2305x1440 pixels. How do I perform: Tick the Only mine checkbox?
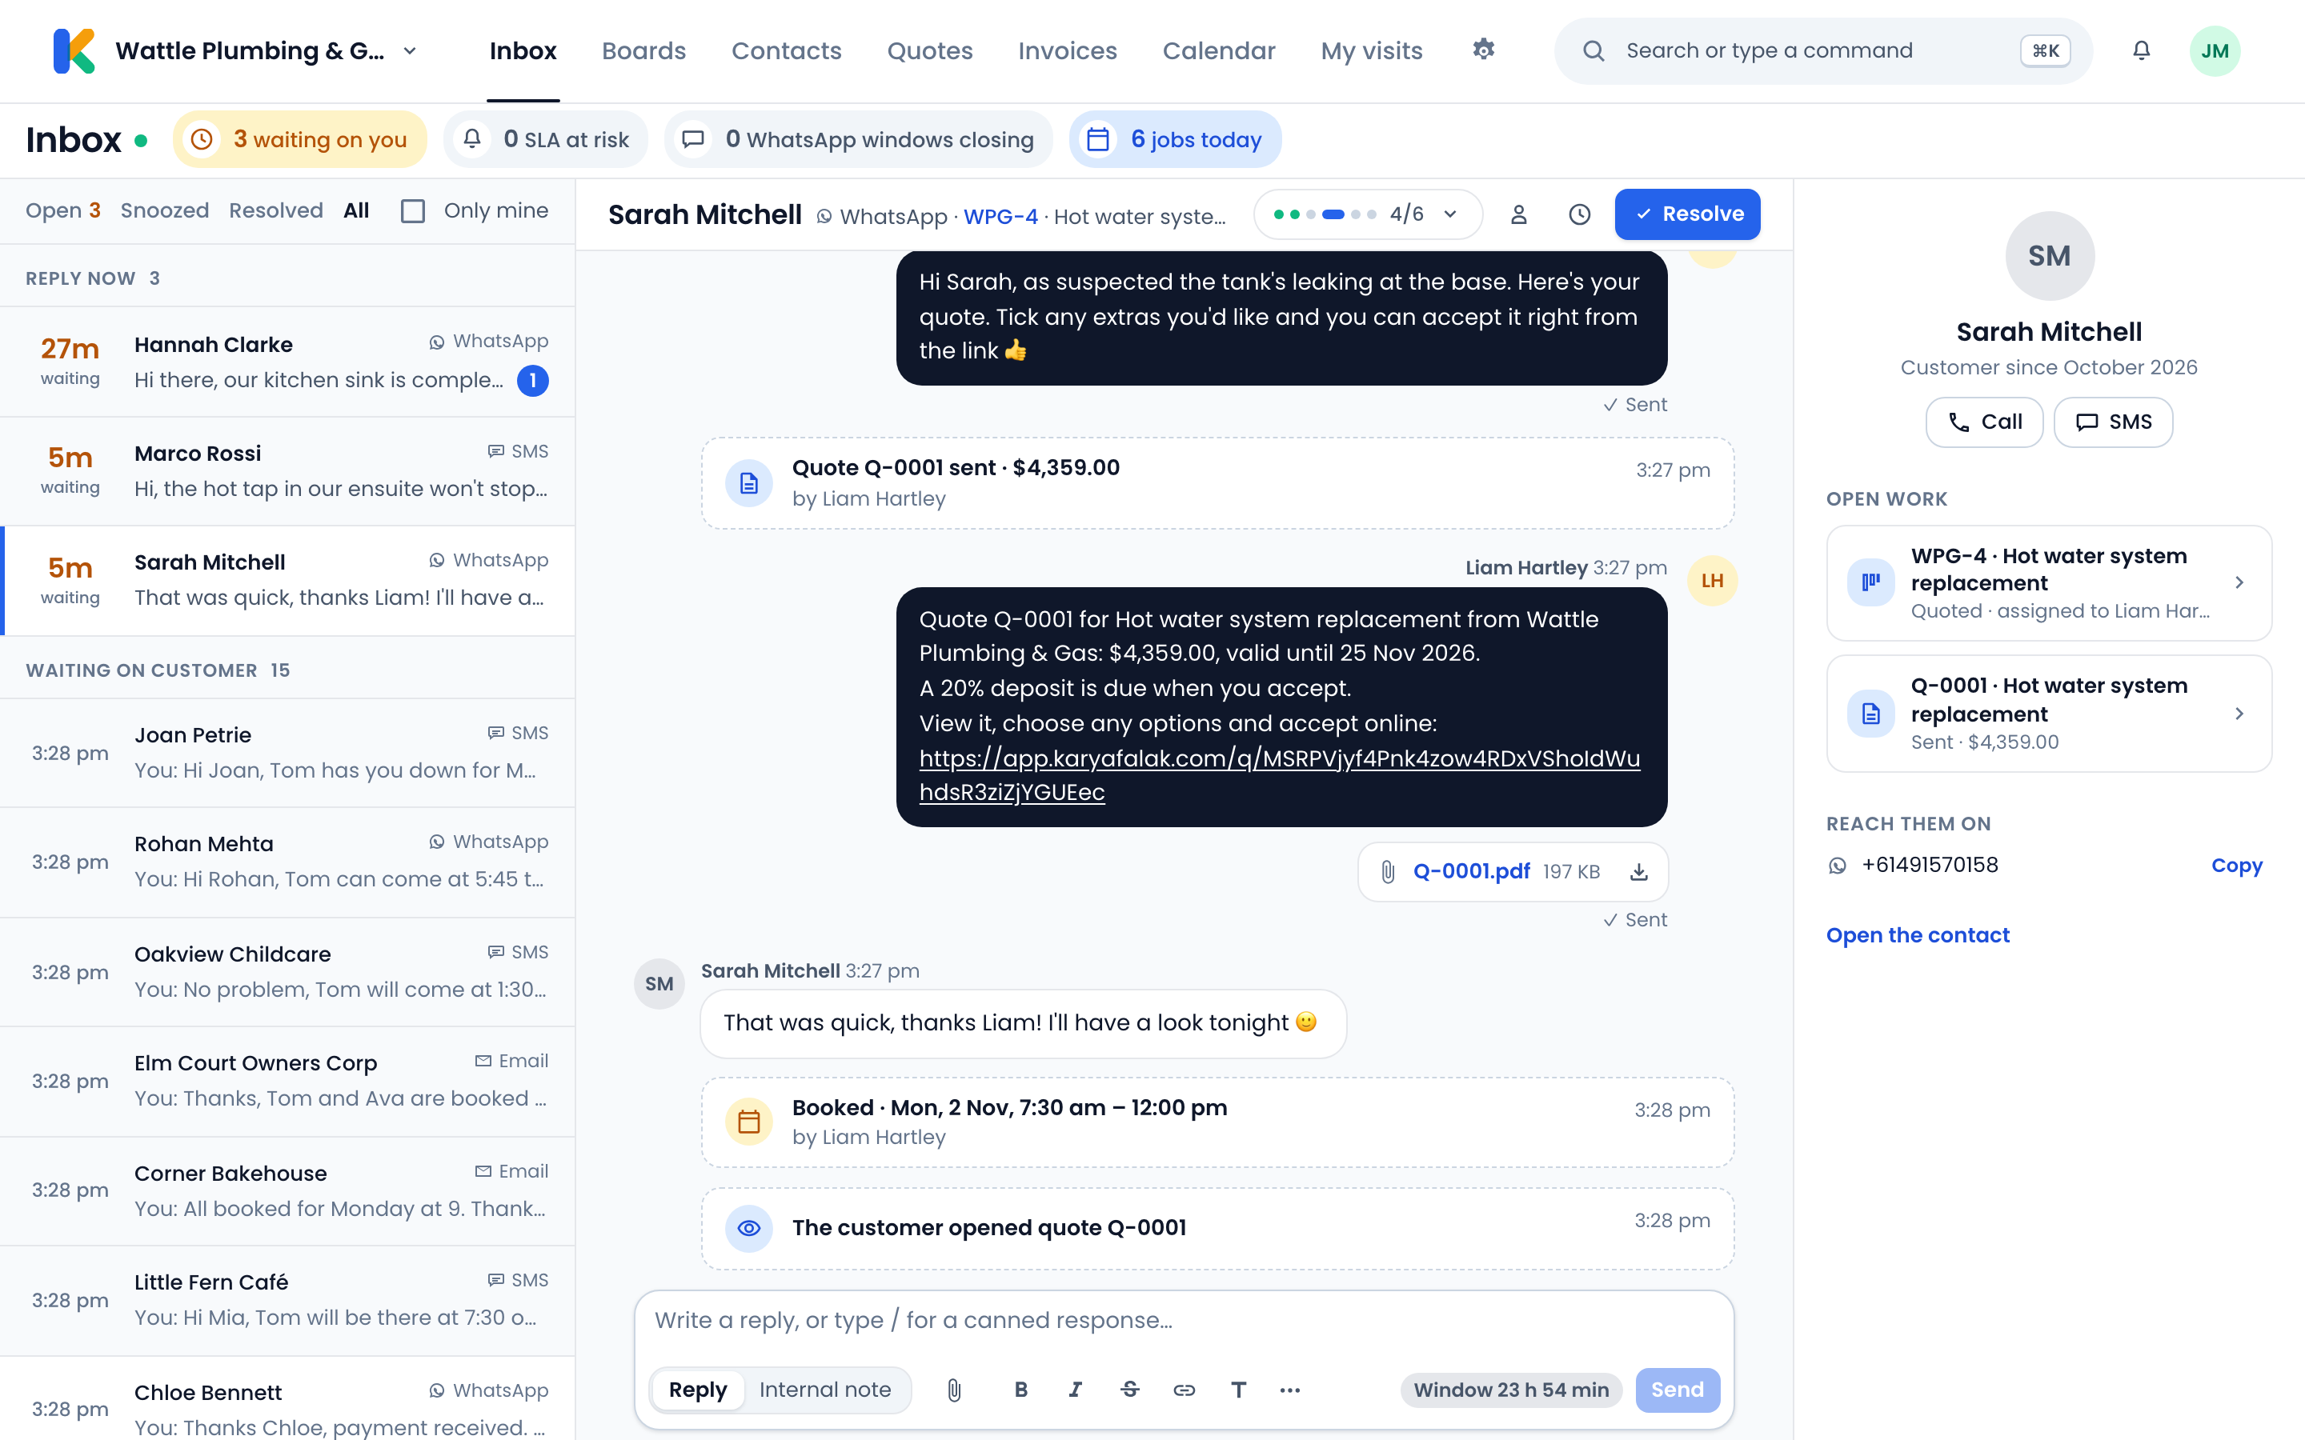click(412, 210)
